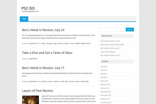Open post title Ben's Week In Review: July 24

click(43, 30)
